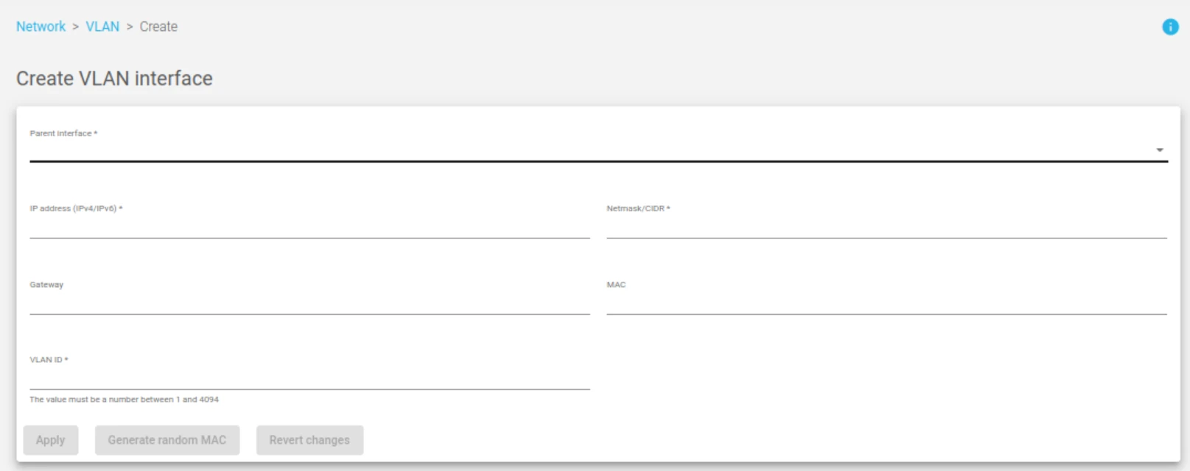Click Generate random MAC button
This screenshot has height=471, width=1190.
point(167,440)
